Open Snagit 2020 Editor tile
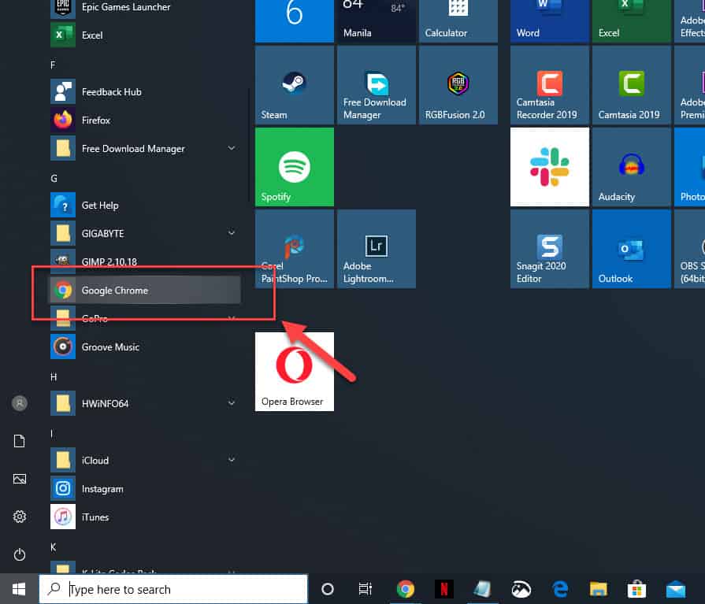Viewport: 705px width, 604px height. (x=550, y=249)
